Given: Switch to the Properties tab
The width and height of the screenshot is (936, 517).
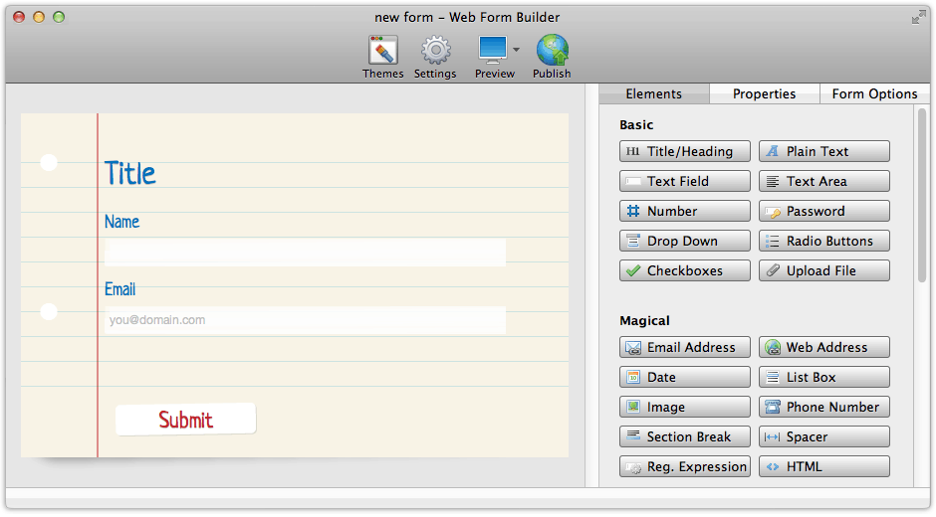Looking at the screenshot, I should click(764, 93).
